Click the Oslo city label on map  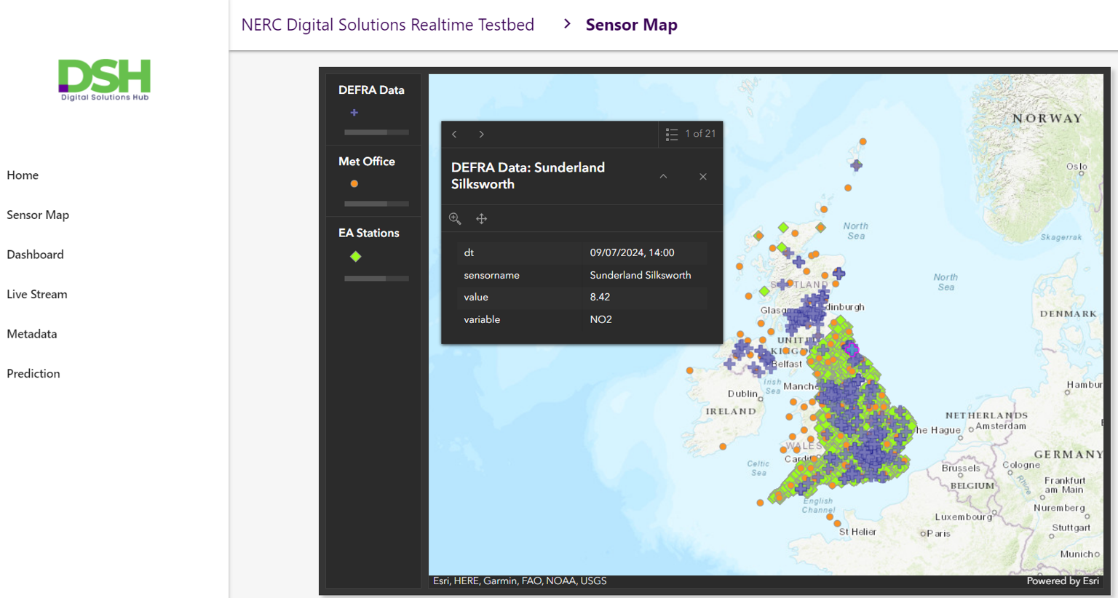[1076, 167]
